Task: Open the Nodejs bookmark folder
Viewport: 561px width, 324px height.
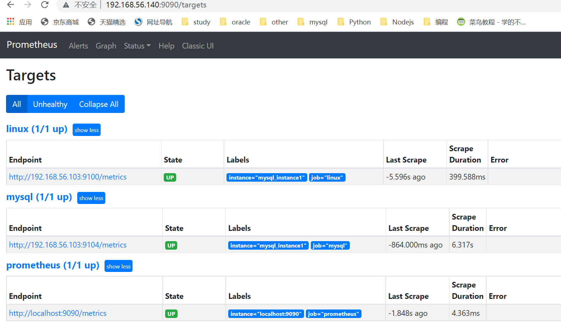Action: click(397, 22)
